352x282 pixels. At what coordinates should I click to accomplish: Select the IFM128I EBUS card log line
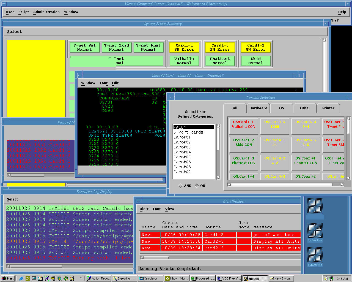tap(70, 208)
